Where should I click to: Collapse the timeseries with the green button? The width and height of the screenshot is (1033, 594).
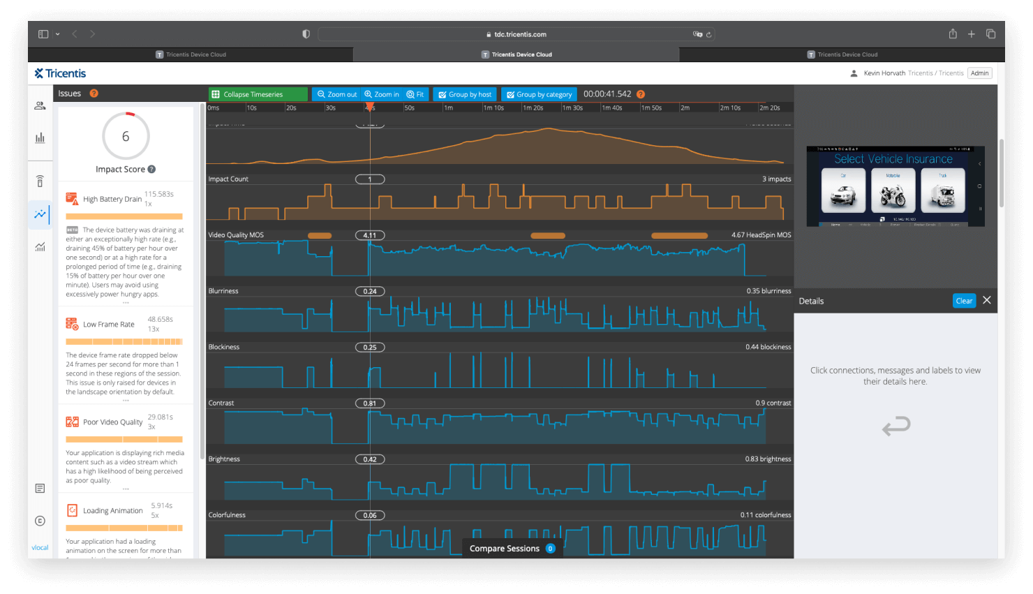(x=258, y=94)
